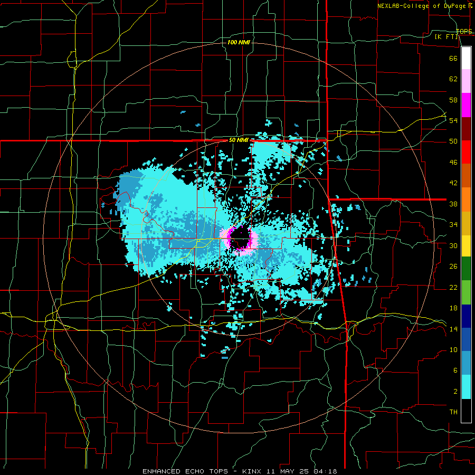The image size is (475, 475).
Task: Select the magenta legend color block
Action: (x=466, y=105)
